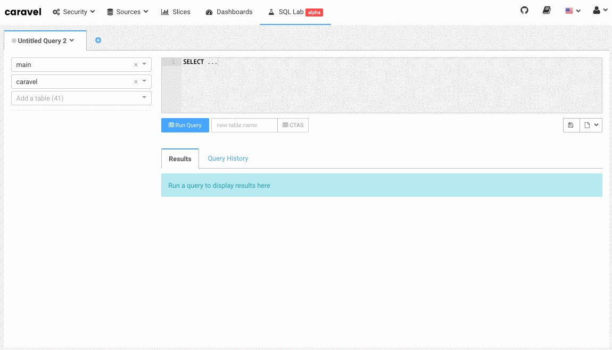The width and height of the screenshot is (612, 350).
Task: Click line number 1 in editor gutter
Action: point(173,62)
